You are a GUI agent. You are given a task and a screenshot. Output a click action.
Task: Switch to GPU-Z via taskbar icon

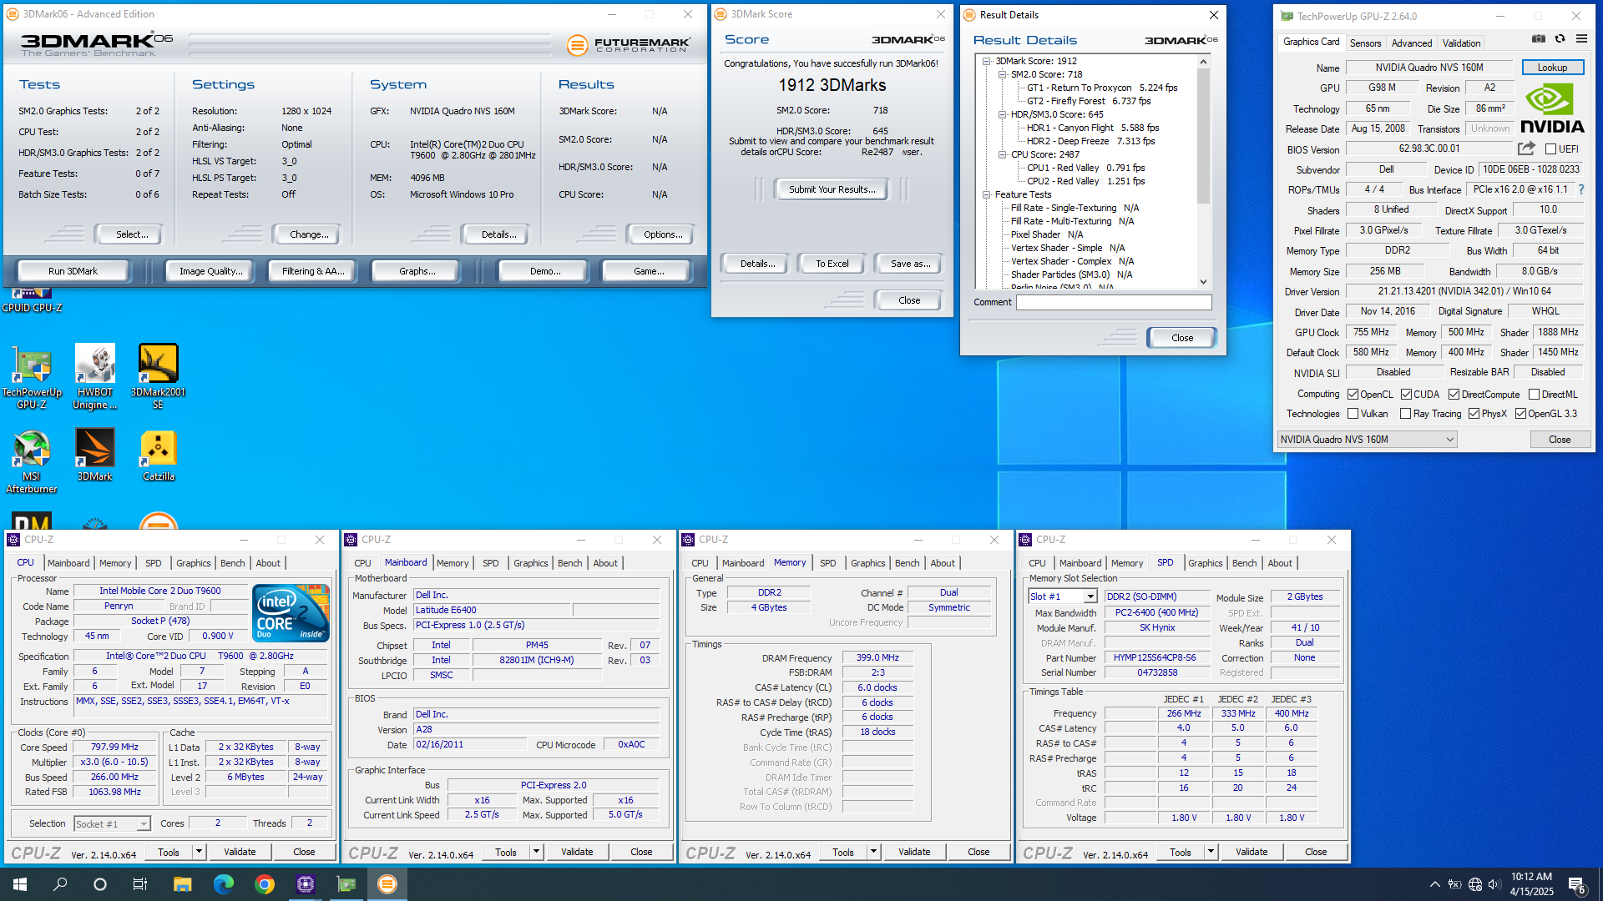click(x=346, y=884)
